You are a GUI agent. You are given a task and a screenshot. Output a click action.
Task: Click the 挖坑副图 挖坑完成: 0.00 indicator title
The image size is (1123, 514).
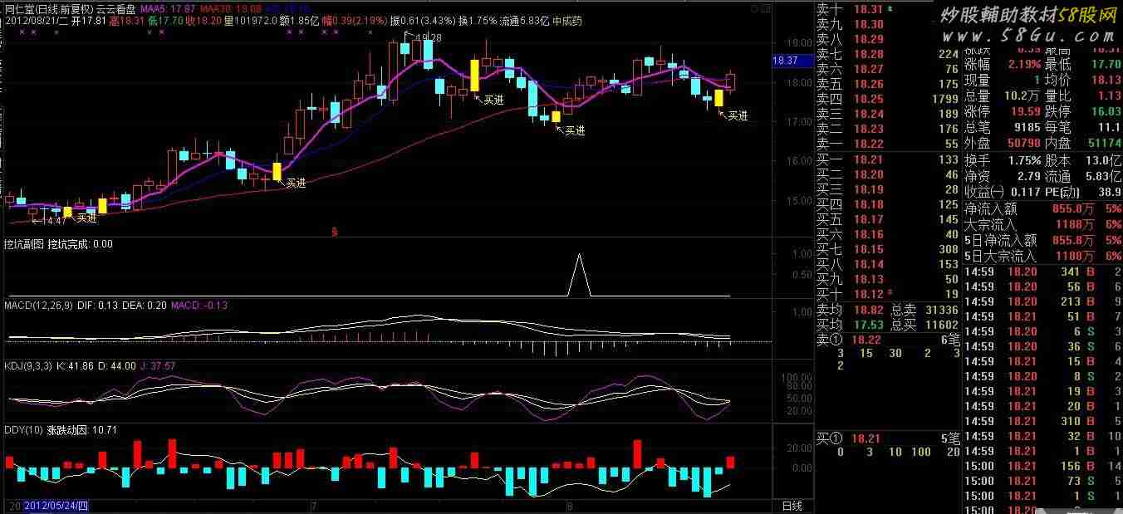point(58,244)
